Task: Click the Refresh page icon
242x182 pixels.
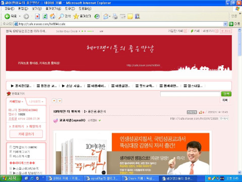Action: click(45, 16)
